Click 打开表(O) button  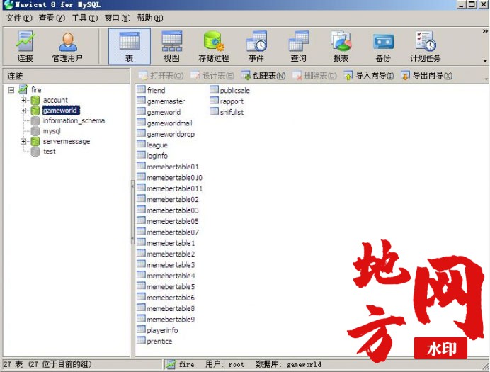(161, 75)
